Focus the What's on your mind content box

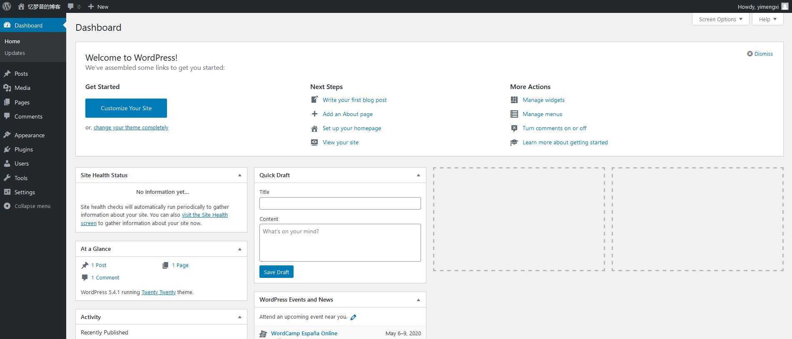(x=340, y=242)
